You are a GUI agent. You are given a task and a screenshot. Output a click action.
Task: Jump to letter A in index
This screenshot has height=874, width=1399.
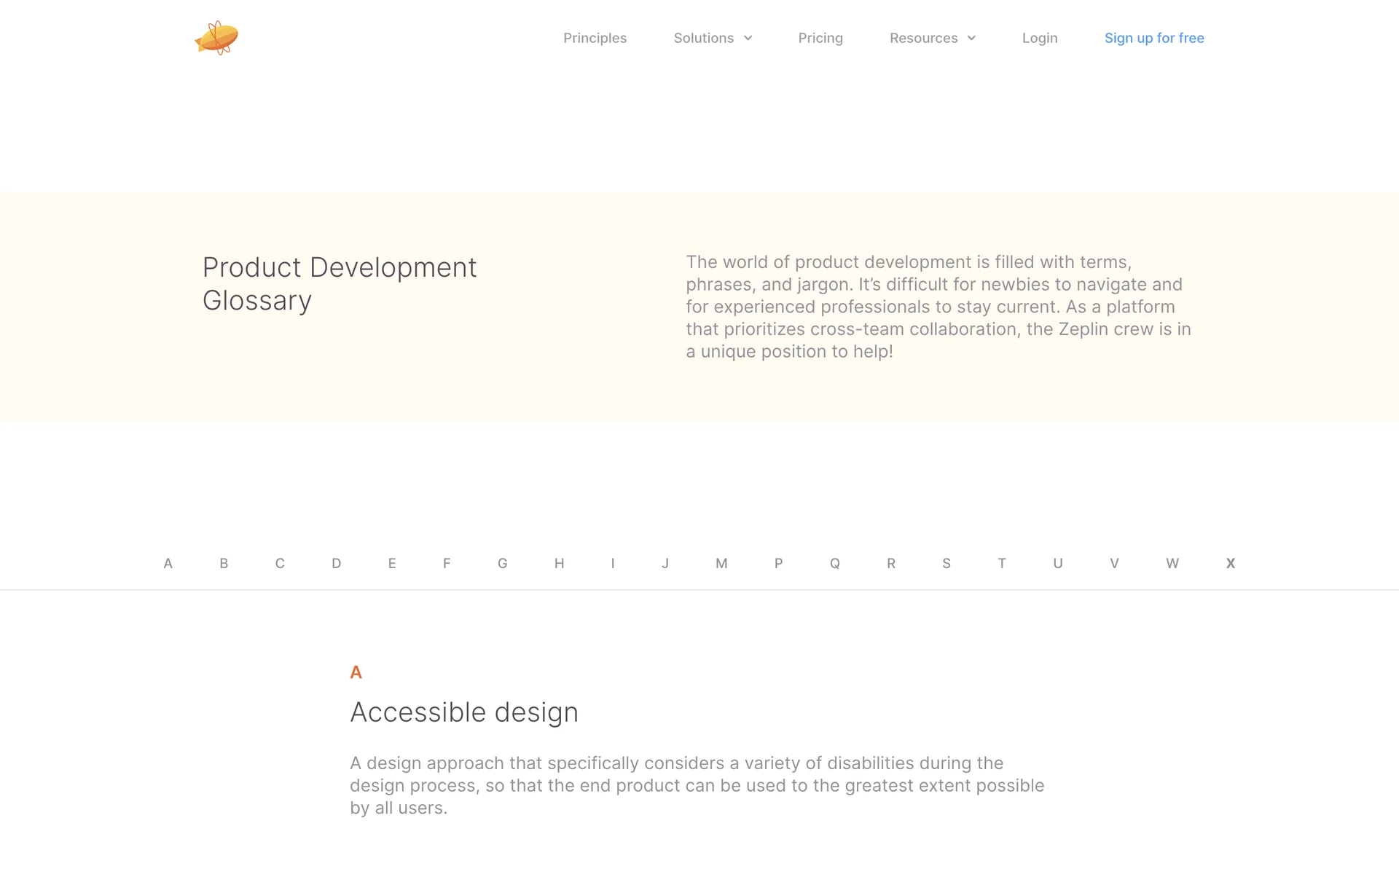pos(168,563)
